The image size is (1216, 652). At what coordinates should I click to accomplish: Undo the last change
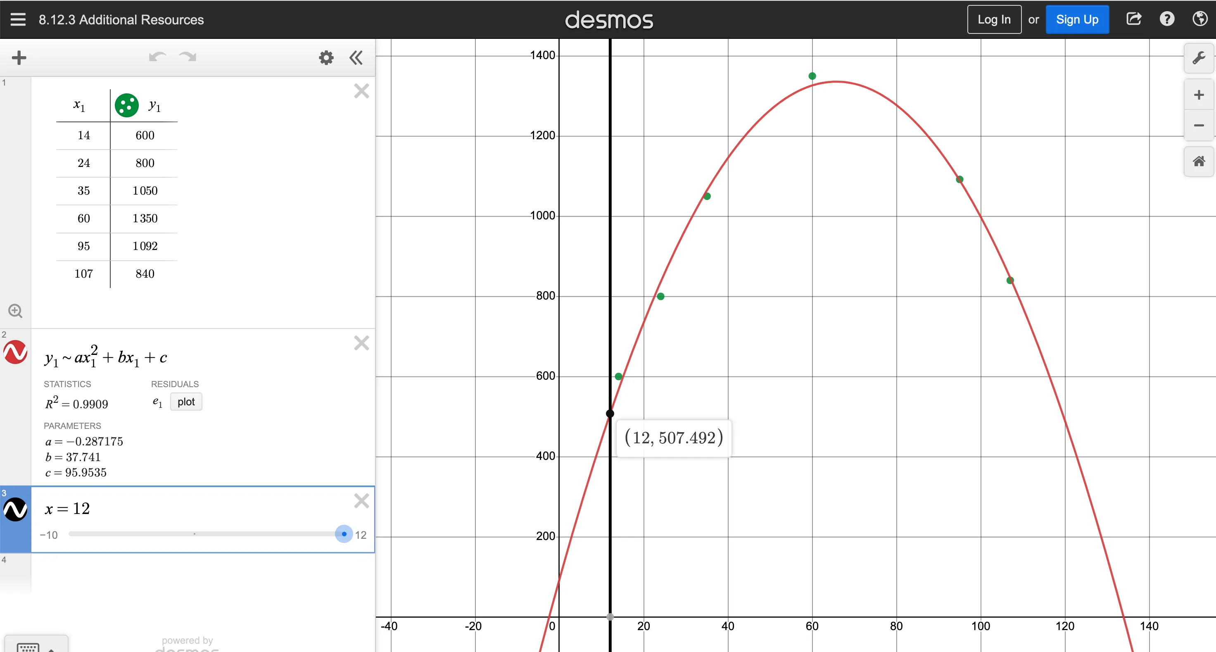157,57
